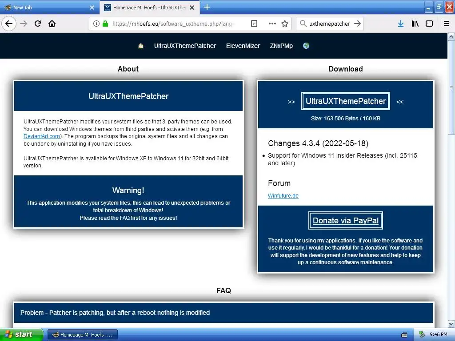
Task: Click the scrollbar down arrow
Action: click(x=451, y=324)
